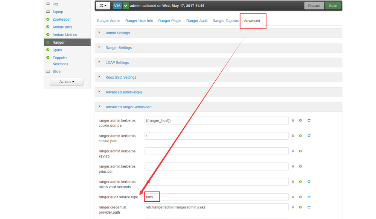Open the Ambari Metrics service
Viewport: 376px width, 219px height.
(64, 35)
